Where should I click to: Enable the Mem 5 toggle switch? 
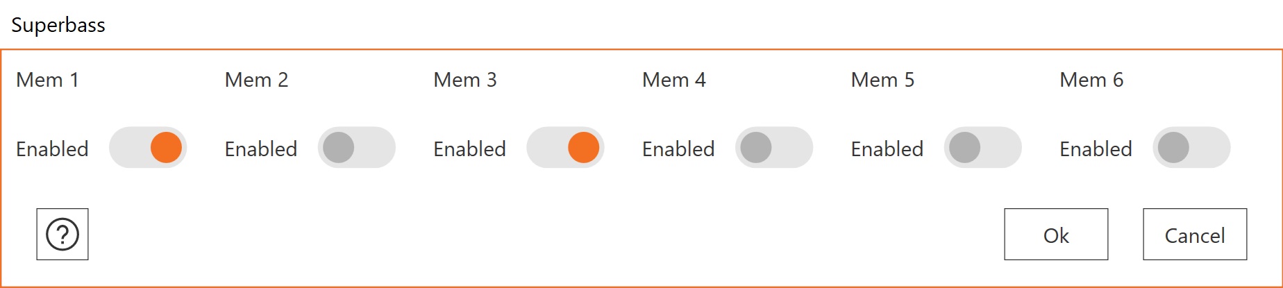pyautogui.click(x=982, y=147)
